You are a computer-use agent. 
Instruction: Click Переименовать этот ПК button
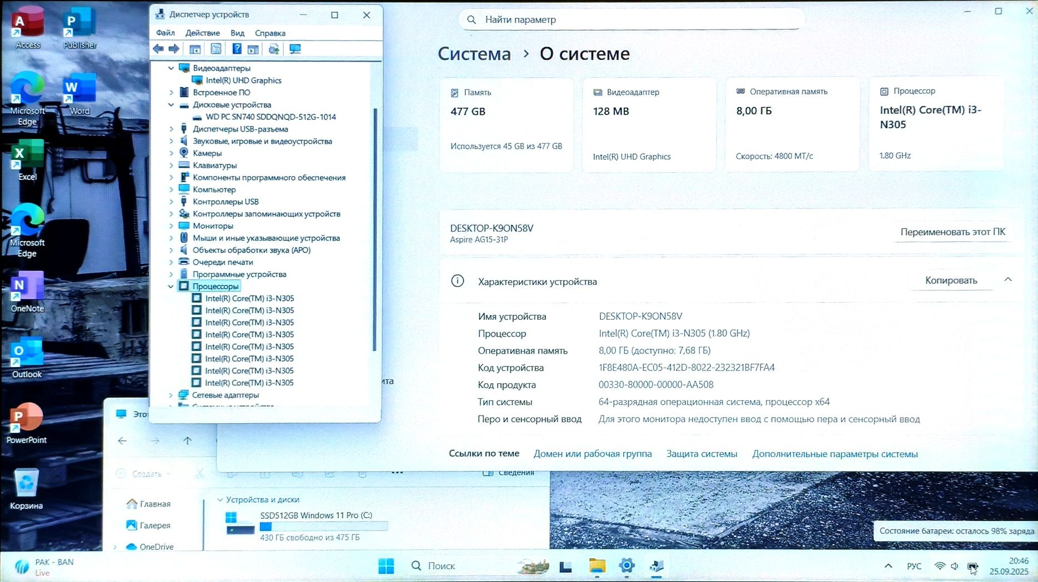952,232
